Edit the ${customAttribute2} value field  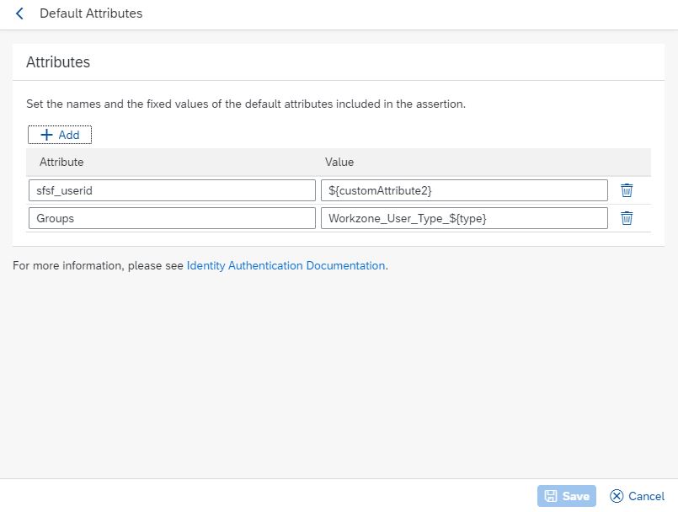(464, 190)
